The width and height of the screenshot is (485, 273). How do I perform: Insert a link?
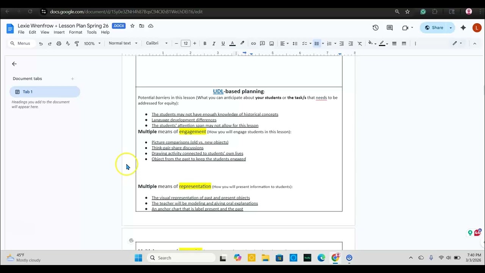[x=253, y=44]
